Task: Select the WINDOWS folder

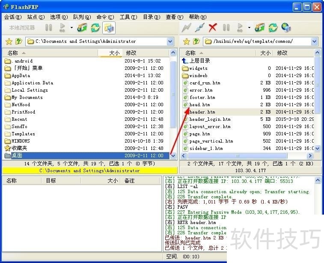Action: [86, 141]
